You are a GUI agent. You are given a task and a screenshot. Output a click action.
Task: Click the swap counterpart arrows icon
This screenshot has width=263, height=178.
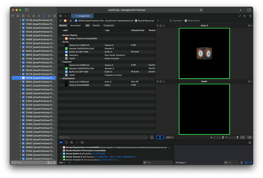coord(240,16)
